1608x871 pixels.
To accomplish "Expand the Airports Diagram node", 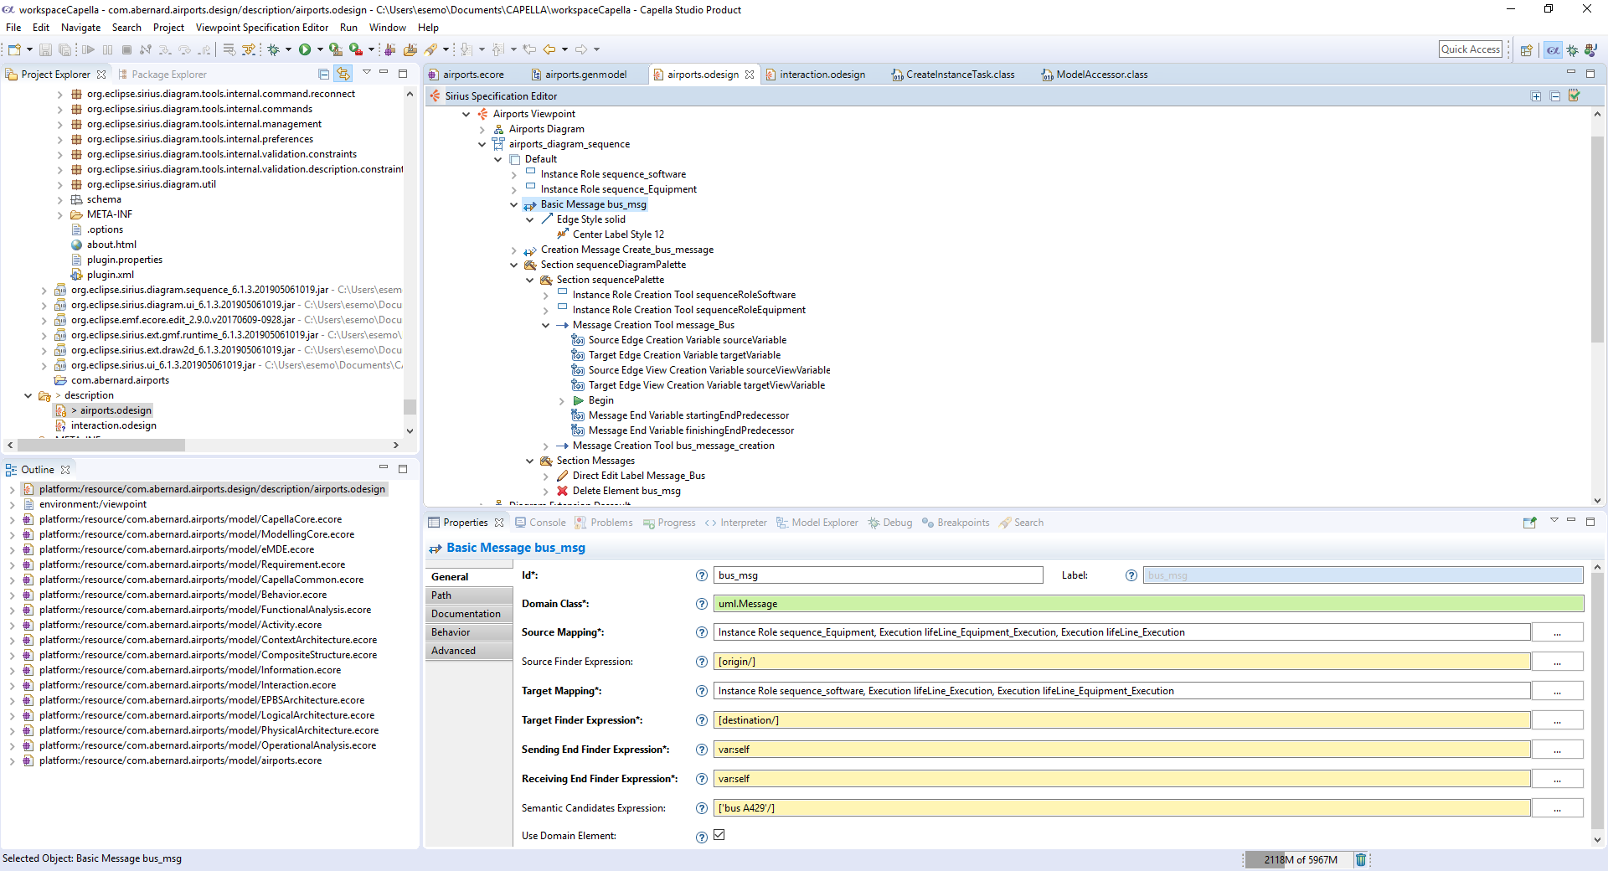I will pos(482,130).
